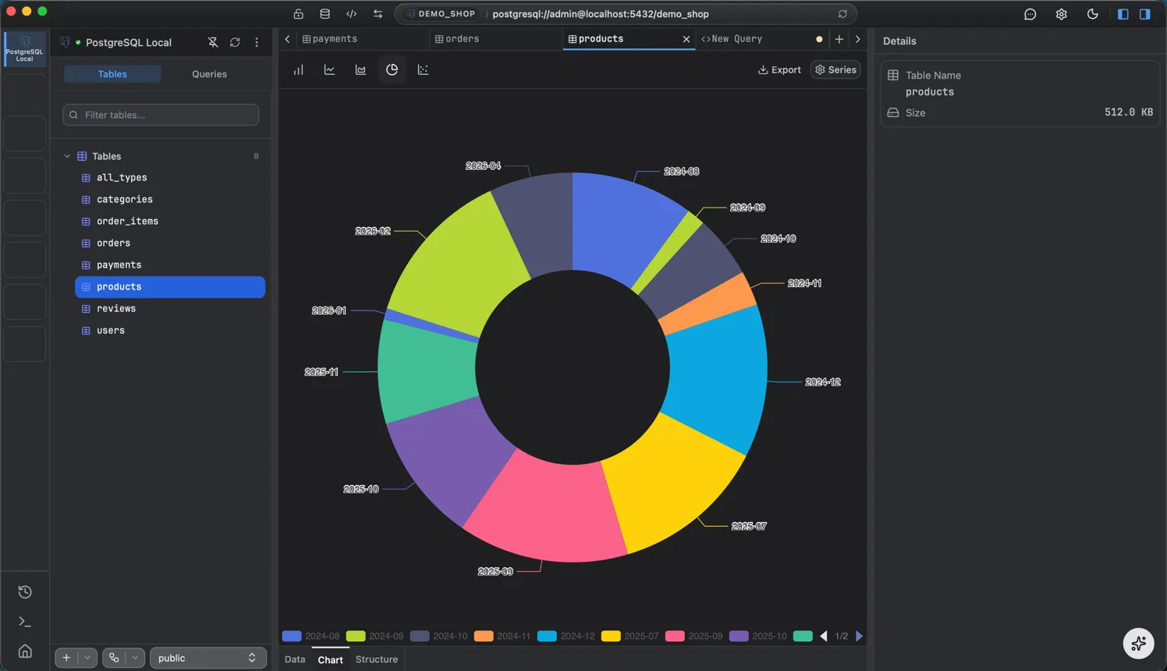Open the reviews table
The width and height of the screenshot is (1167, 671).
tap(170, 309)
